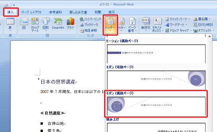Viewport: 217px width, 132px height.
Task: Insert a グラフ chart
Action: click(70, 23)
